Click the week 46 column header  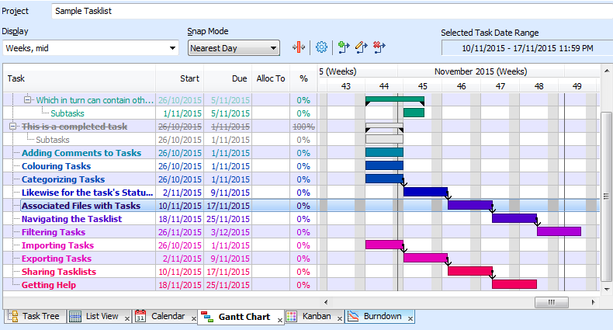(x=462, y=86)
